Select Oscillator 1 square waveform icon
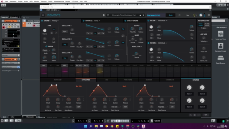This screenshot has width=229, height=129. pyautogui.click(x=103, y=33)
